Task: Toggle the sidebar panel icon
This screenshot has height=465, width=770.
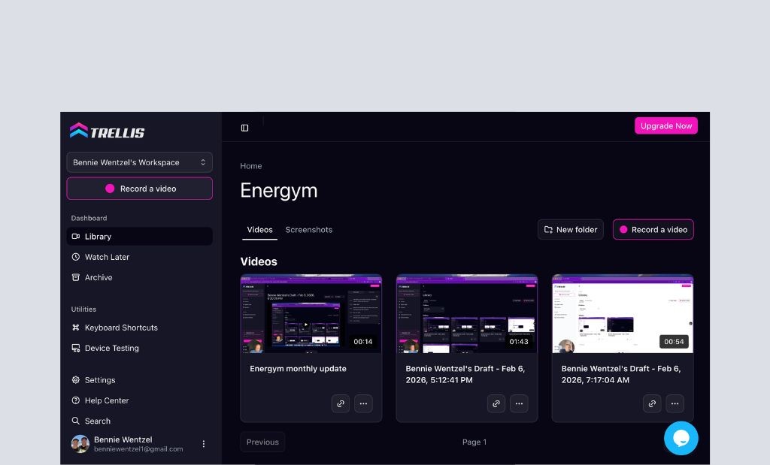Action: point(244,128)
